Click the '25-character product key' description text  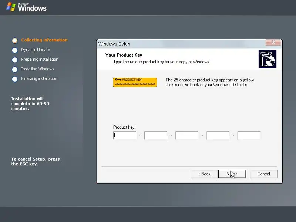[x=209, y=82]
